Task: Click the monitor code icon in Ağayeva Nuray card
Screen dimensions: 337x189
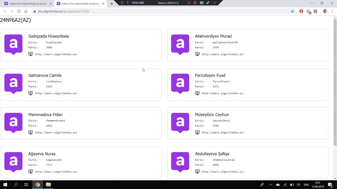Action: pos(31,171)
